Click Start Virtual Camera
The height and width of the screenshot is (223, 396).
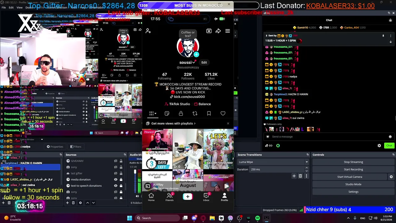coord(350,177)
